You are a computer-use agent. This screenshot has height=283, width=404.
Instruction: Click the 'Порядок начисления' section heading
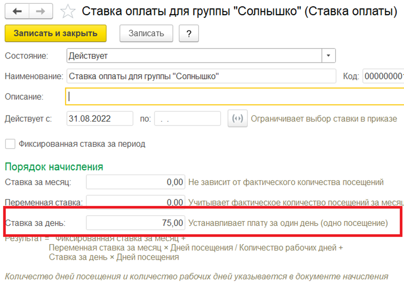click(x=54, y=167)
